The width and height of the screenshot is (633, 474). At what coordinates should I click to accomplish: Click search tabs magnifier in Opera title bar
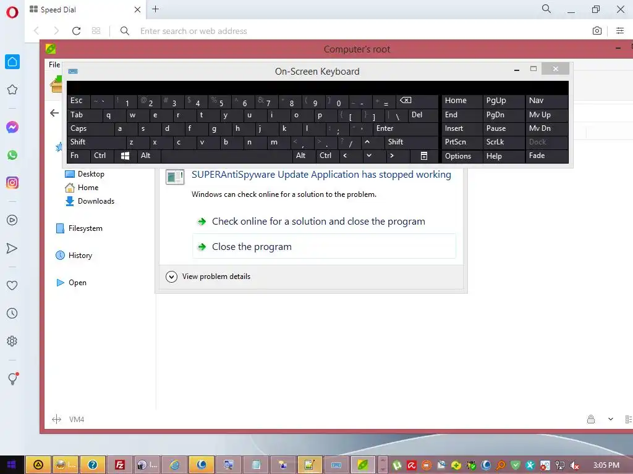[546, 9]
